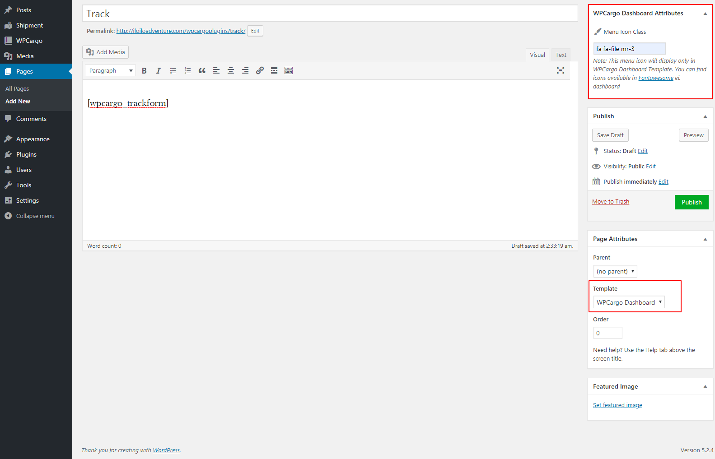Open the Appearance menu
Image resolution: width=715 pixels, height=459 pixels.
(x=36, y=139)
